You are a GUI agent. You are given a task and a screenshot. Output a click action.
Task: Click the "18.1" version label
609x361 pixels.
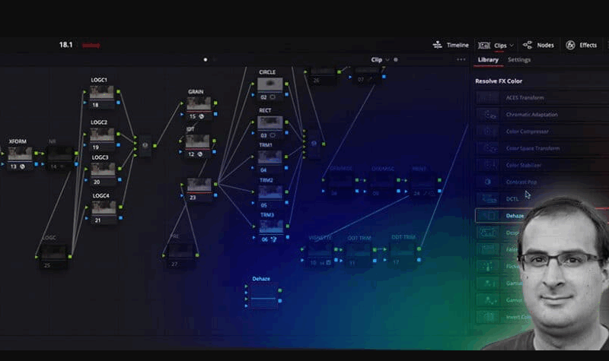[x=65, y=45]
